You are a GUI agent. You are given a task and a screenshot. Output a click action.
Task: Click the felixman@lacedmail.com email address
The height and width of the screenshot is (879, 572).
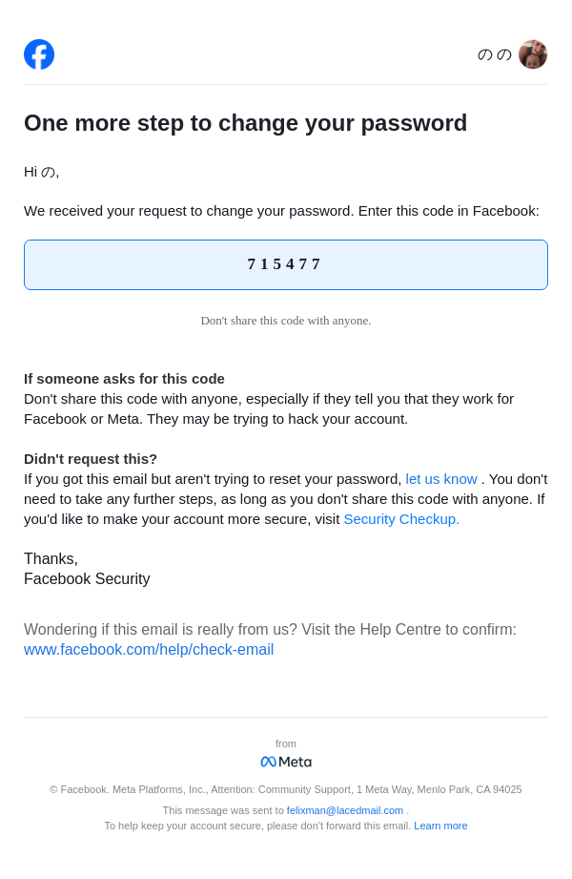[x=345, y=810]
